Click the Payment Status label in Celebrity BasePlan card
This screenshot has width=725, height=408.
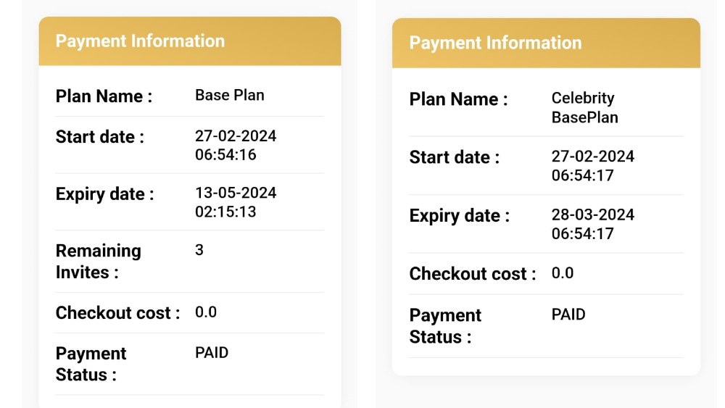point(445,325)
